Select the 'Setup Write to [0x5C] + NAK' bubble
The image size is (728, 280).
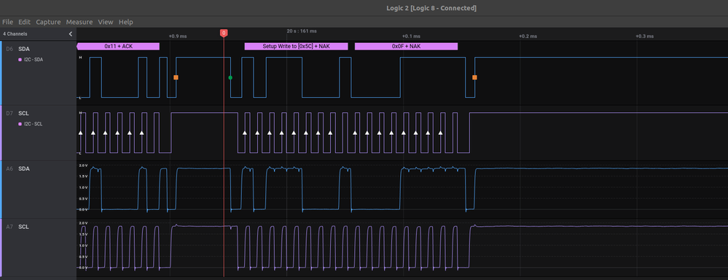coord(296,46)
